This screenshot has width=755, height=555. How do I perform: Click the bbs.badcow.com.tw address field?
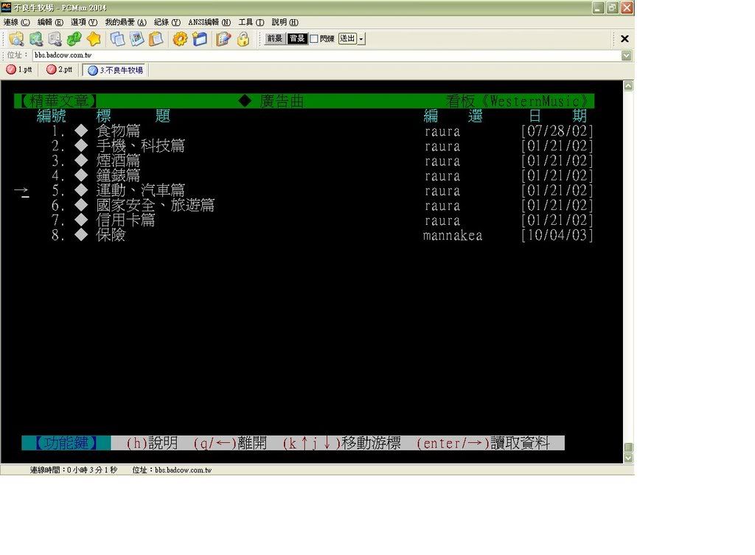324,55
